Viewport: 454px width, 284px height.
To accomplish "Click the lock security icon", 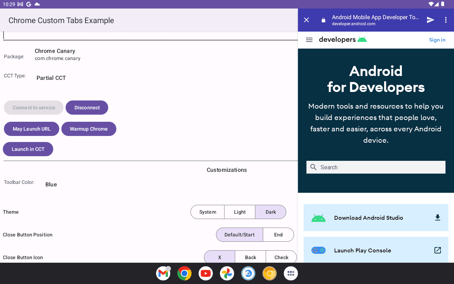I will pyautogui.click(x=323, y=20).
